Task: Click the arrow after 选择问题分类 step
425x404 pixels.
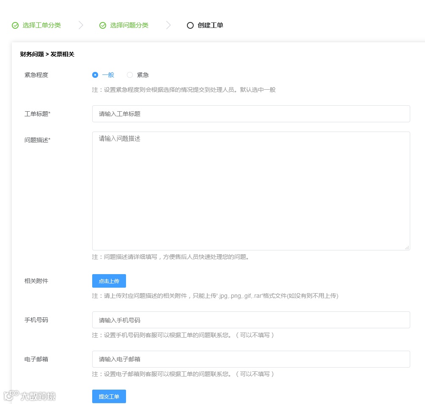Action: [168, 25]
